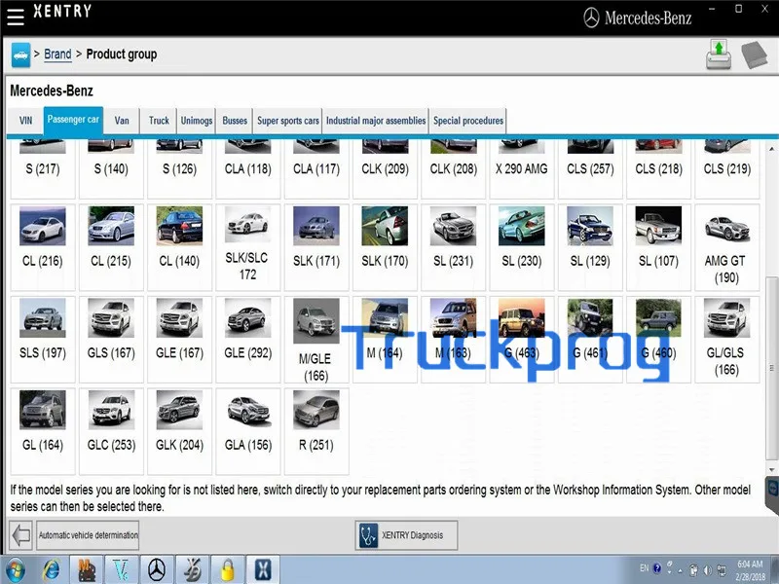Viewport: 779px width, 584px height.
Task: Choose the SL (231) model
Action: click(453, 247)
